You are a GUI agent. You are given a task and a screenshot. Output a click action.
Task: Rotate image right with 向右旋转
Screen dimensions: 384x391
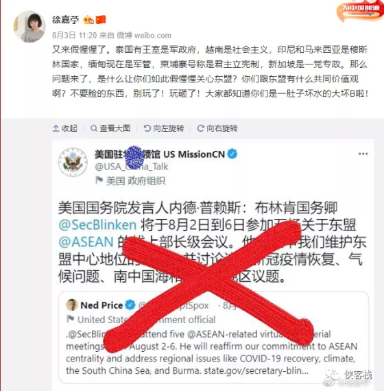[x=217, y=128]
